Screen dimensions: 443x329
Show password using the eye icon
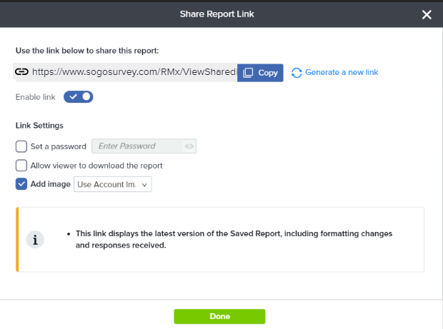coord(189,146)
